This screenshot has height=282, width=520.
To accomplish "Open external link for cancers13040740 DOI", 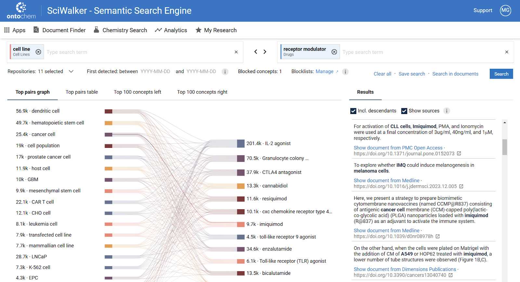I will point(451,275).
